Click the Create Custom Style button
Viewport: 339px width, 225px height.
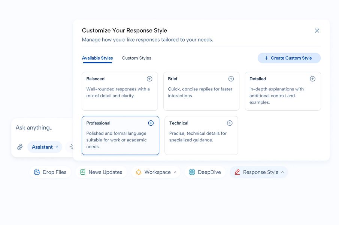click(x=289, y=58)
